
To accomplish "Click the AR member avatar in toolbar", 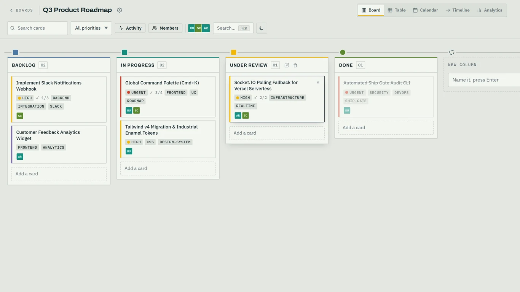I will tap(206, 28).
